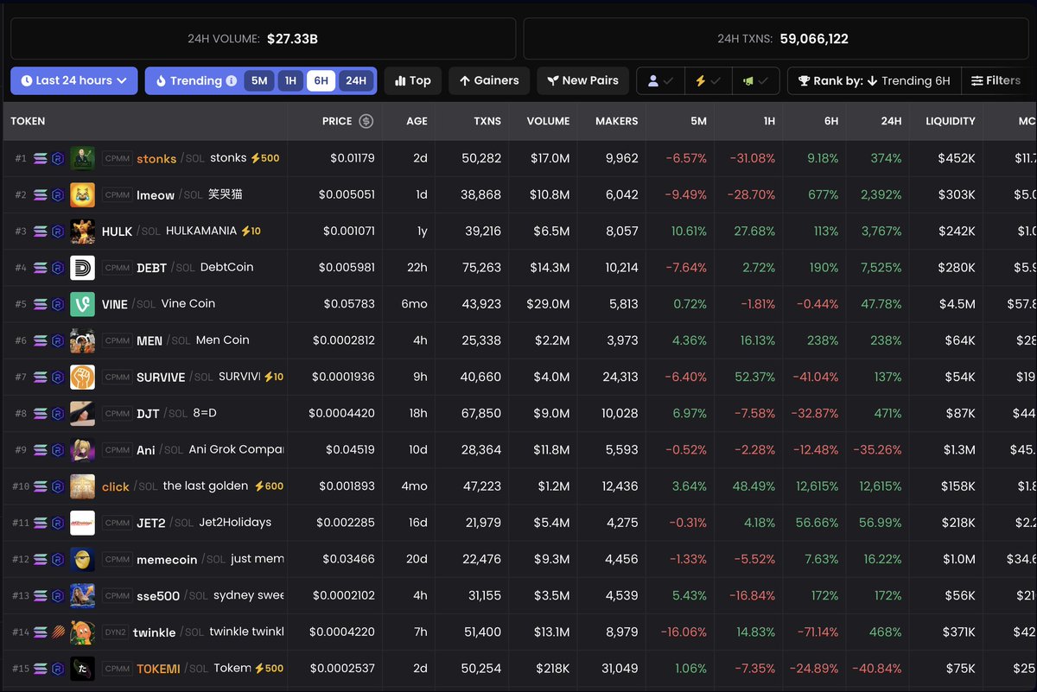Screen dimensions: 1037x692
Task: Select the 6H trending timeframe
Action: click(321, 80)
